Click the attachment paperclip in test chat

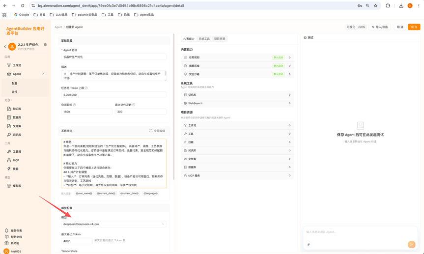point(309,245)
